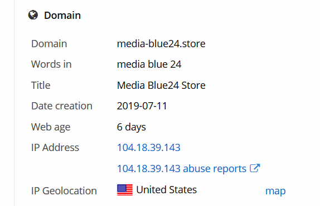320x206 pixels.
Task: Select the Domain section heading text
Action: click(62, 16)
